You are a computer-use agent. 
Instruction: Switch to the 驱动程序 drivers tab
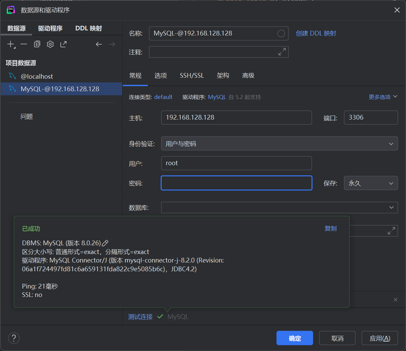[50, 28]
